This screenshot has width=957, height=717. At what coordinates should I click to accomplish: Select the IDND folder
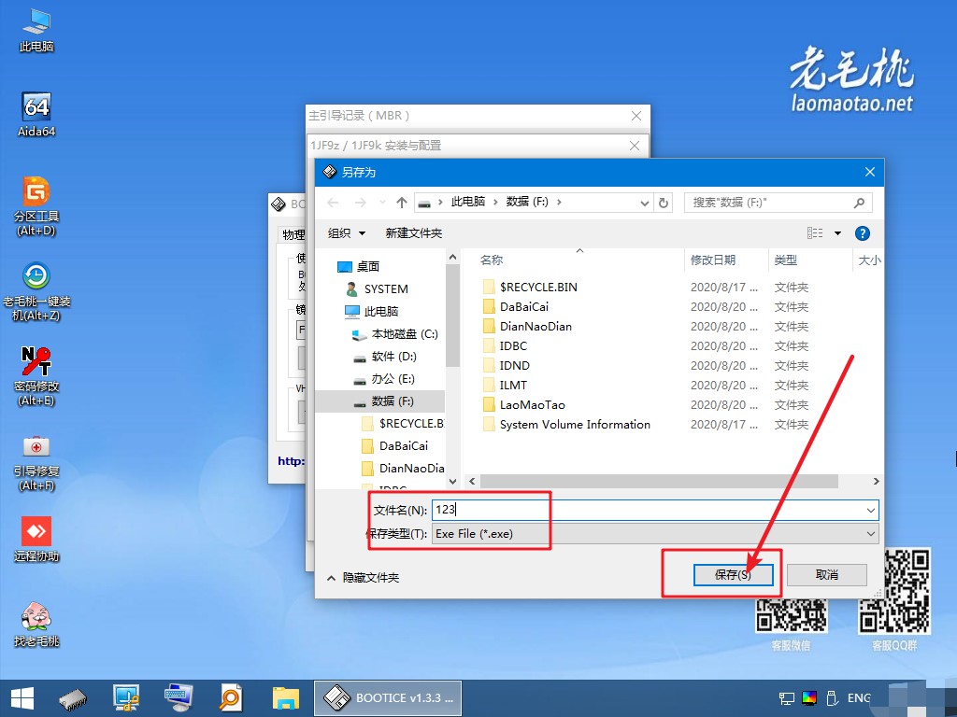click(x=515, y=365)
